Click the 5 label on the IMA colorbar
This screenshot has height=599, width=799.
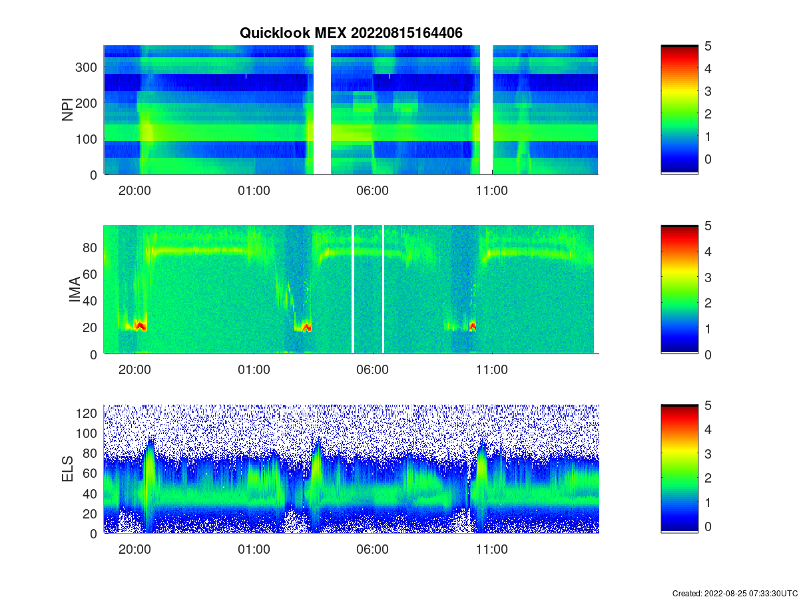coord(708,226)
